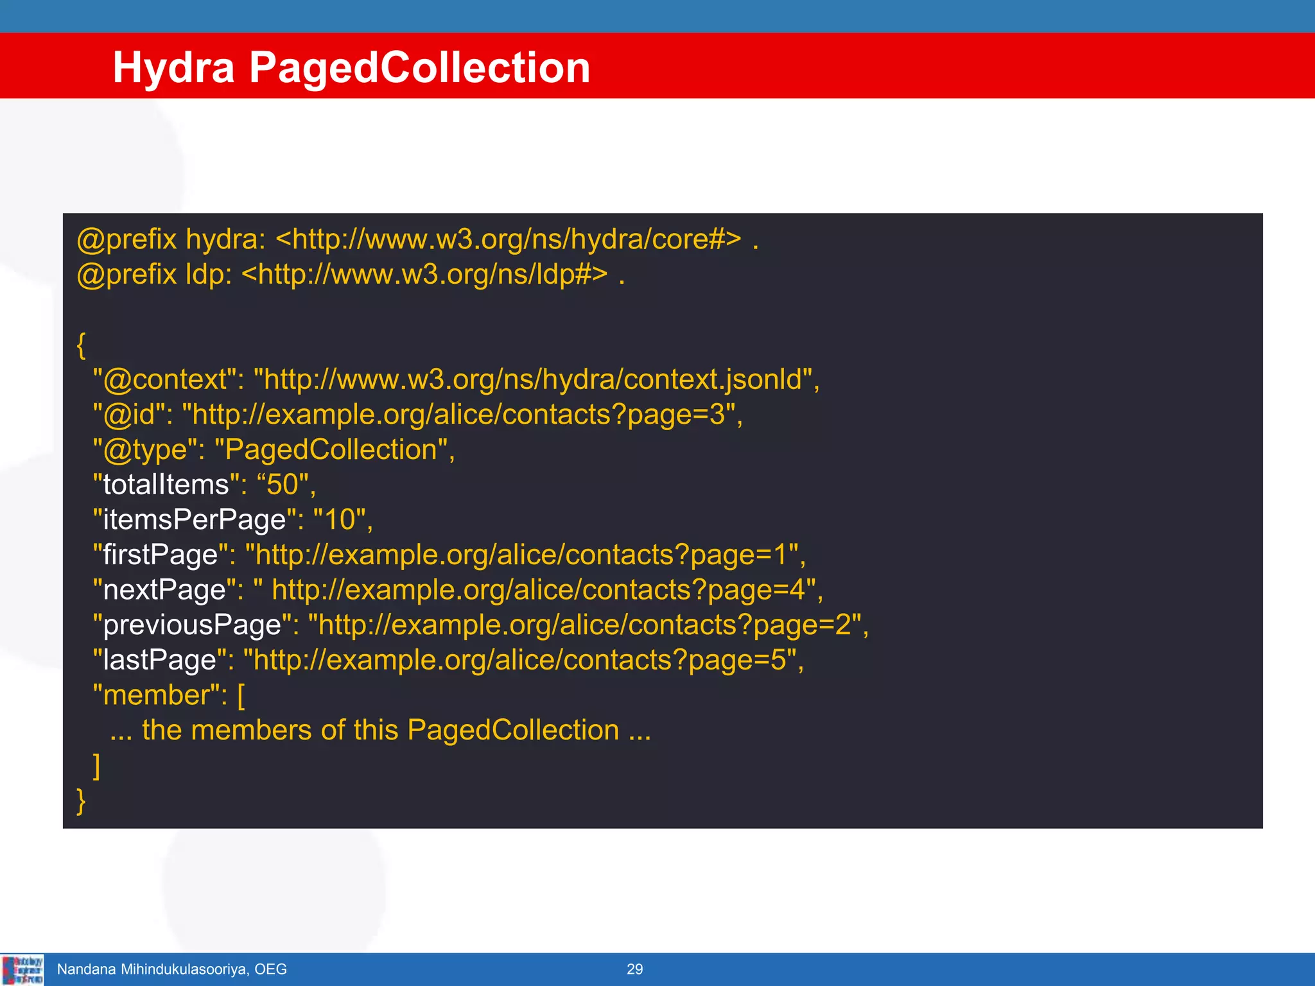Click the '@prefix hydra:' declaration line

tap(418, 239)
